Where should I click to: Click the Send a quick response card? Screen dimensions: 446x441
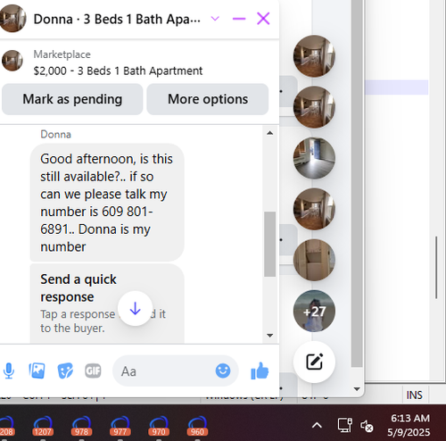click(107, 304)
